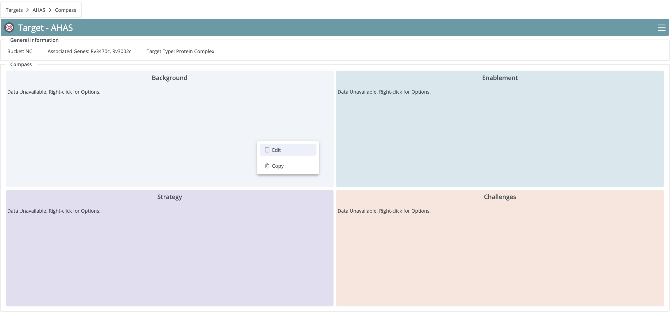Click the red target icon beside Target - AHAS
The width and height of the screenshot is (672, 316).
pos(9,27)
